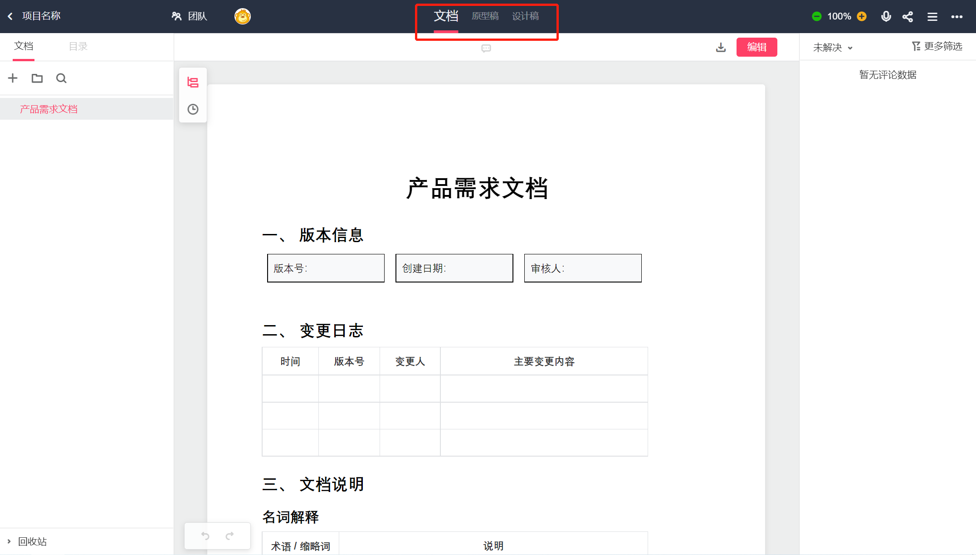Image resolution: width=976 pixels, height=555 pixels.
Task: Add a new document with plus icon
Action: (x=13, y=78)
